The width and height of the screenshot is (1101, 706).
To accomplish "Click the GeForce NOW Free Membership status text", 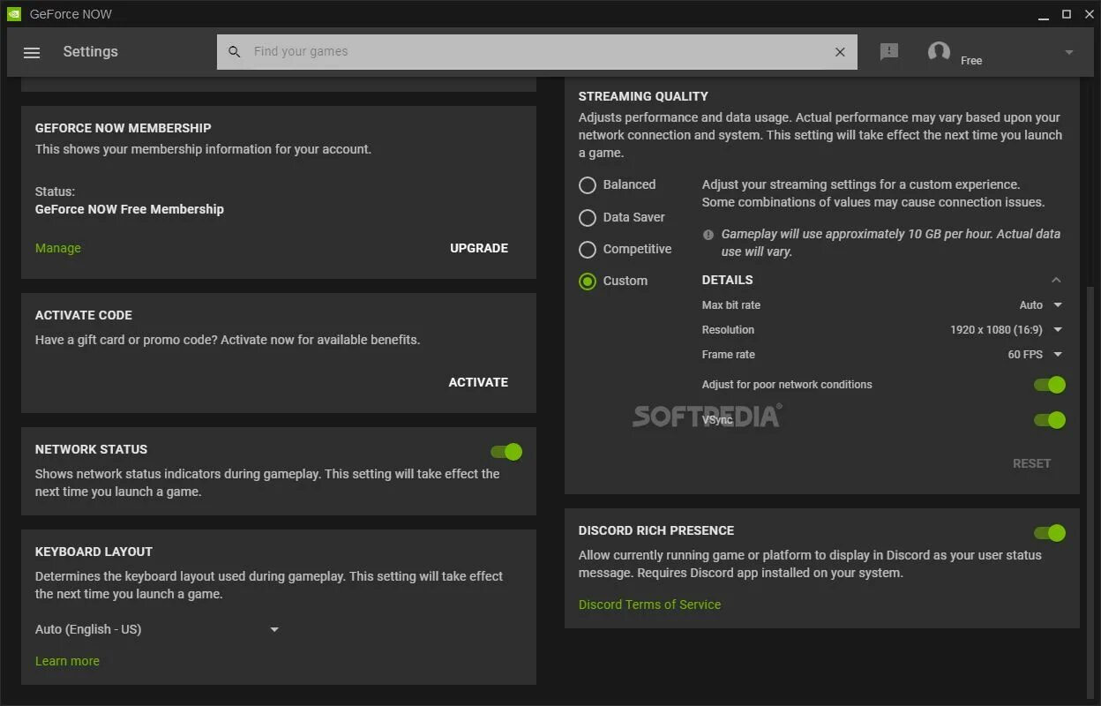I will click(130, 209).
